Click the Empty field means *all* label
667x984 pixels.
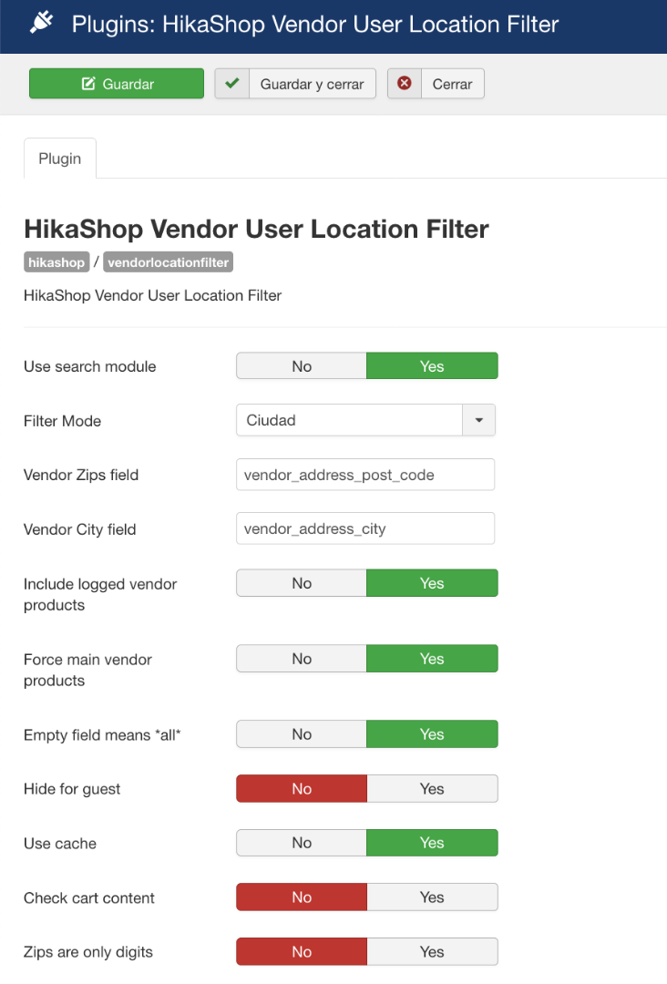[x=102, y=735]
